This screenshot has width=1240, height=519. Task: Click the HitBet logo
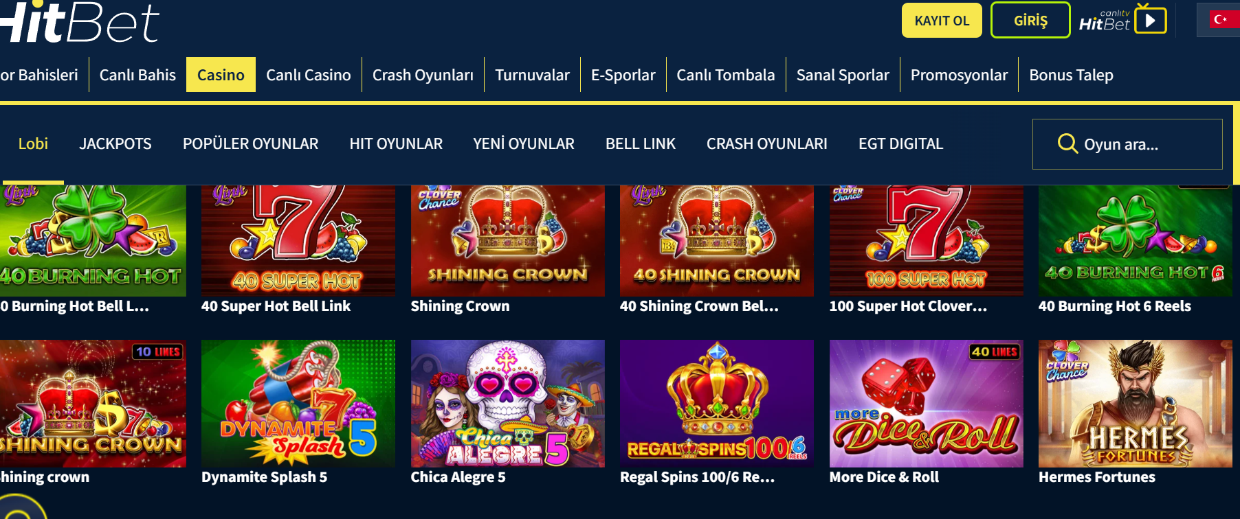coord(79,22)
